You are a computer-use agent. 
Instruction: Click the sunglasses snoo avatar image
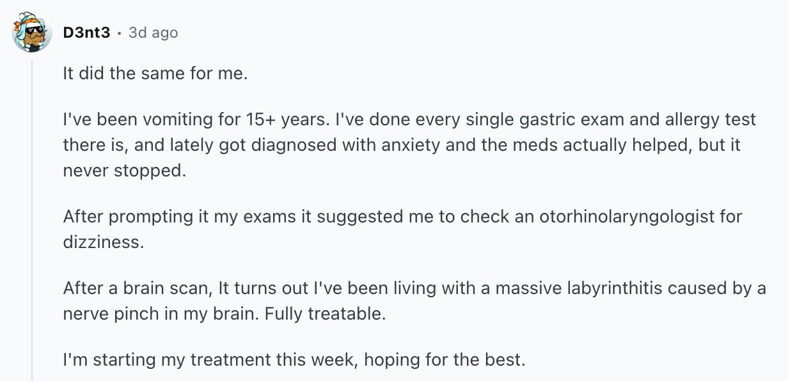point(32,32)
